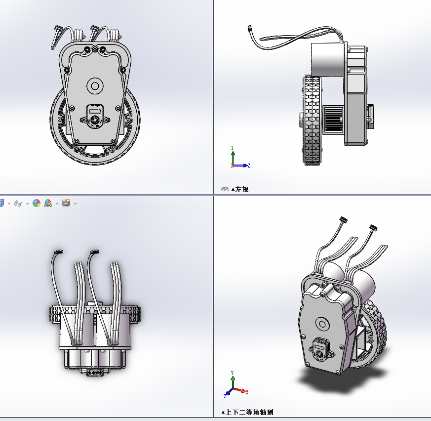The width and height of the screenshot is (431, 421).
Task: Open the Apply Scene dropdown arrow
Action: tap(57, 204)
